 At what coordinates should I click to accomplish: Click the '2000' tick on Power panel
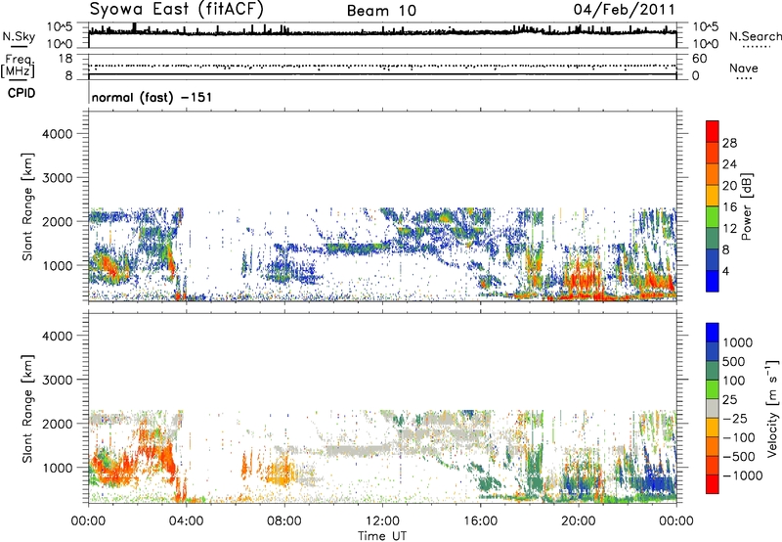pos(58,221)
